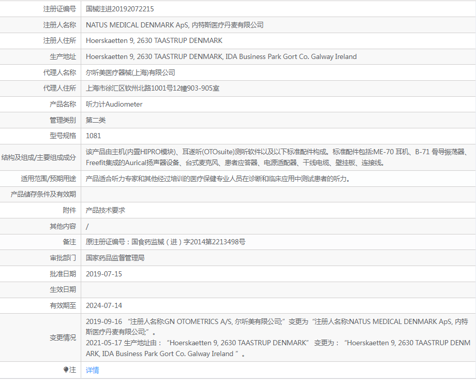The image size is (476, 382).
Task: Select attachment value 产品技术要求
Action: click(x=106, y=210)
